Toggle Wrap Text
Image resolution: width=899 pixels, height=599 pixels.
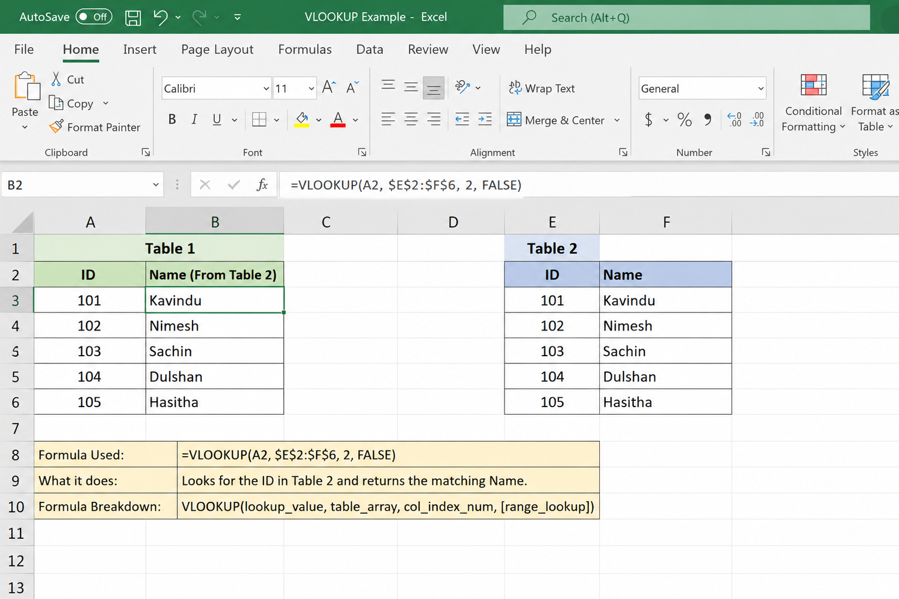pos(542,88)
